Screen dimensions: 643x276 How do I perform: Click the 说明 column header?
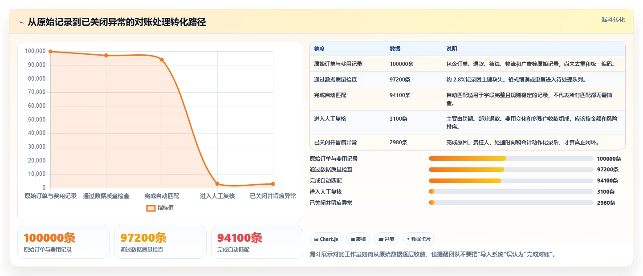click(x=452, y=49)
